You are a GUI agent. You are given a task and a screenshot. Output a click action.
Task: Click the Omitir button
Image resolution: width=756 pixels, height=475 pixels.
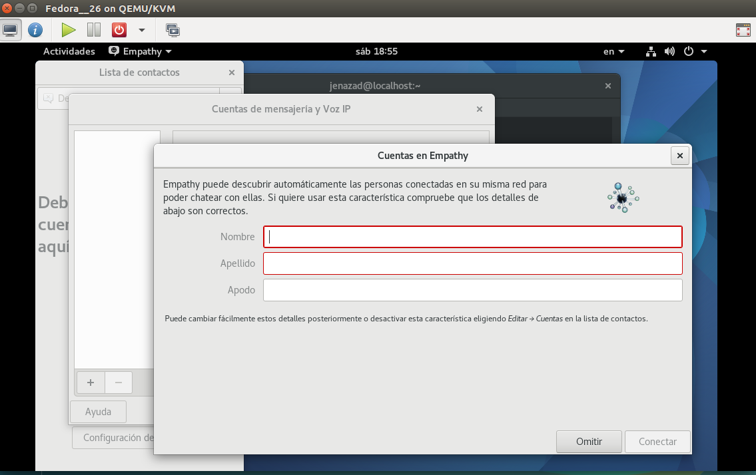(x=589, y=441)
